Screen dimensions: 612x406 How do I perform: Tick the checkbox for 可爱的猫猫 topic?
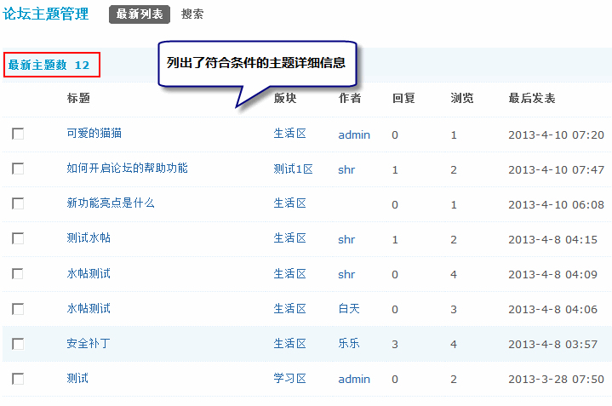(x=18, y=134)
